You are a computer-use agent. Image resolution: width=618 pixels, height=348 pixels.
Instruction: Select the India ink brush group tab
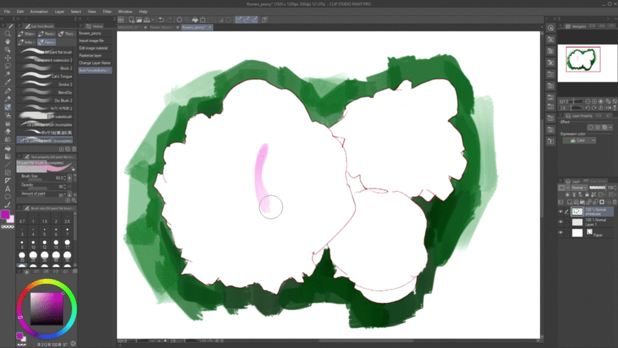27,43
